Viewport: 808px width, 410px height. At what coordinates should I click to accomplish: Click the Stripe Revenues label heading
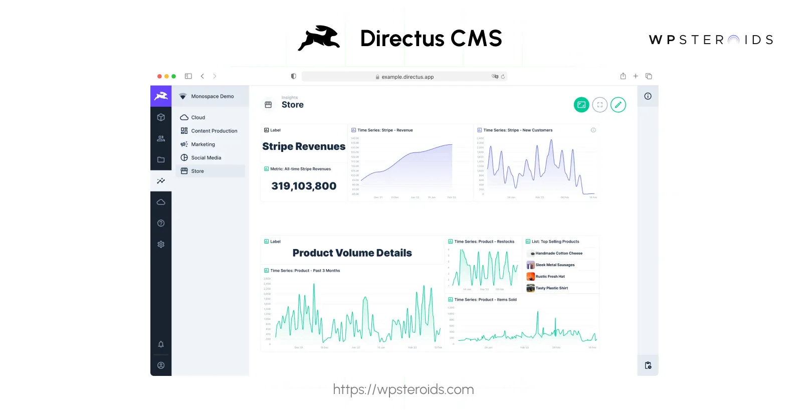point(304,146)
